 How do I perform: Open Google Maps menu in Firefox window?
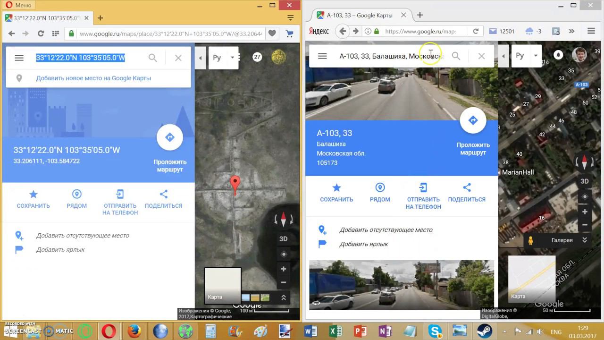(322, 56)
